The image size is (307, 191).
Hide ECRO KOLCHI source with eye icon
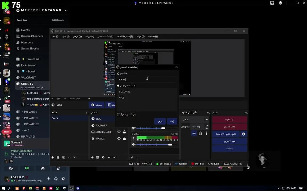119,132
